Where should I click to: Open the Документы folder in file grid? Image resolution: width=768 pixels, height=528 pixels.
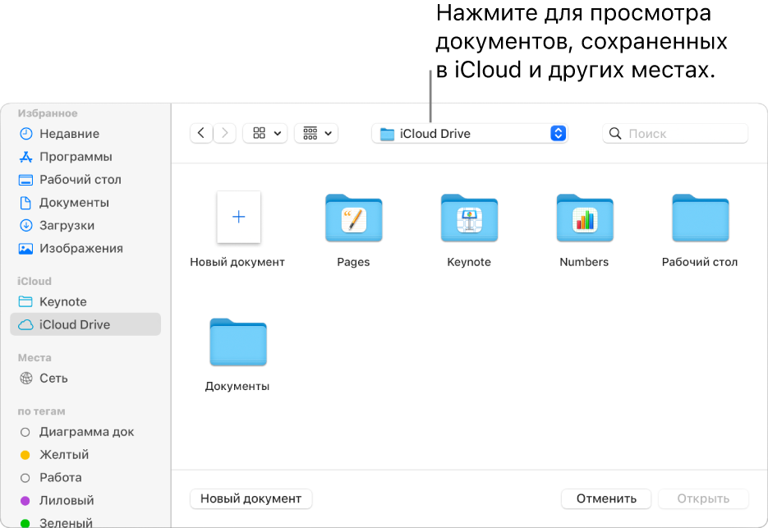(237, 342)
